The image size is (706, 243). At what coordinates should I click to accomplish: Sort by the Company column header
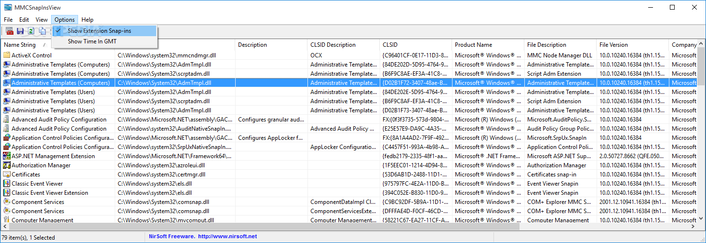(683, 45)
